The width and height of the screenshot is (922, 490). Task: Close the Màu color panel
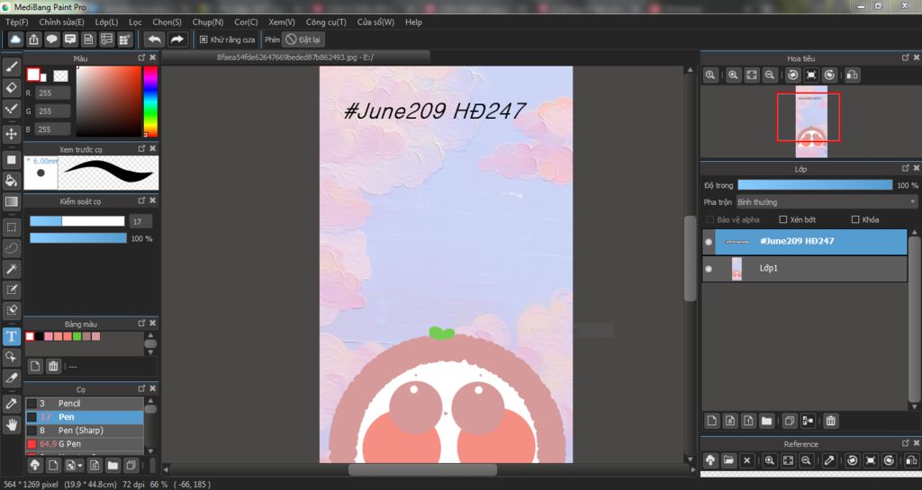pos(153,58)
